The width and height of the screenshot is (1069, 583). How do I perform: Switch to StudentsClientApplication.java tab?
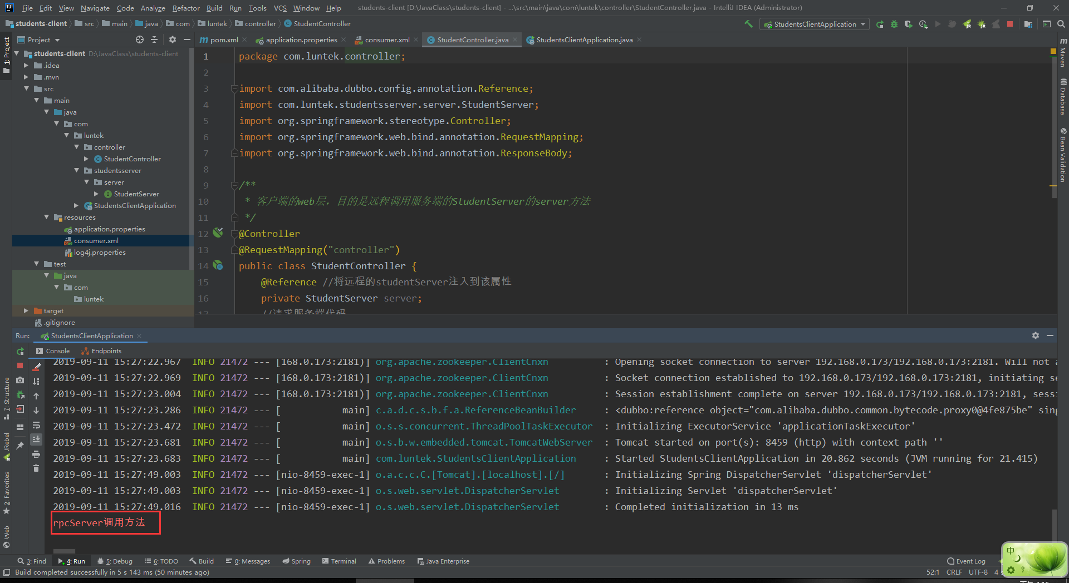(x=580, y=39)
